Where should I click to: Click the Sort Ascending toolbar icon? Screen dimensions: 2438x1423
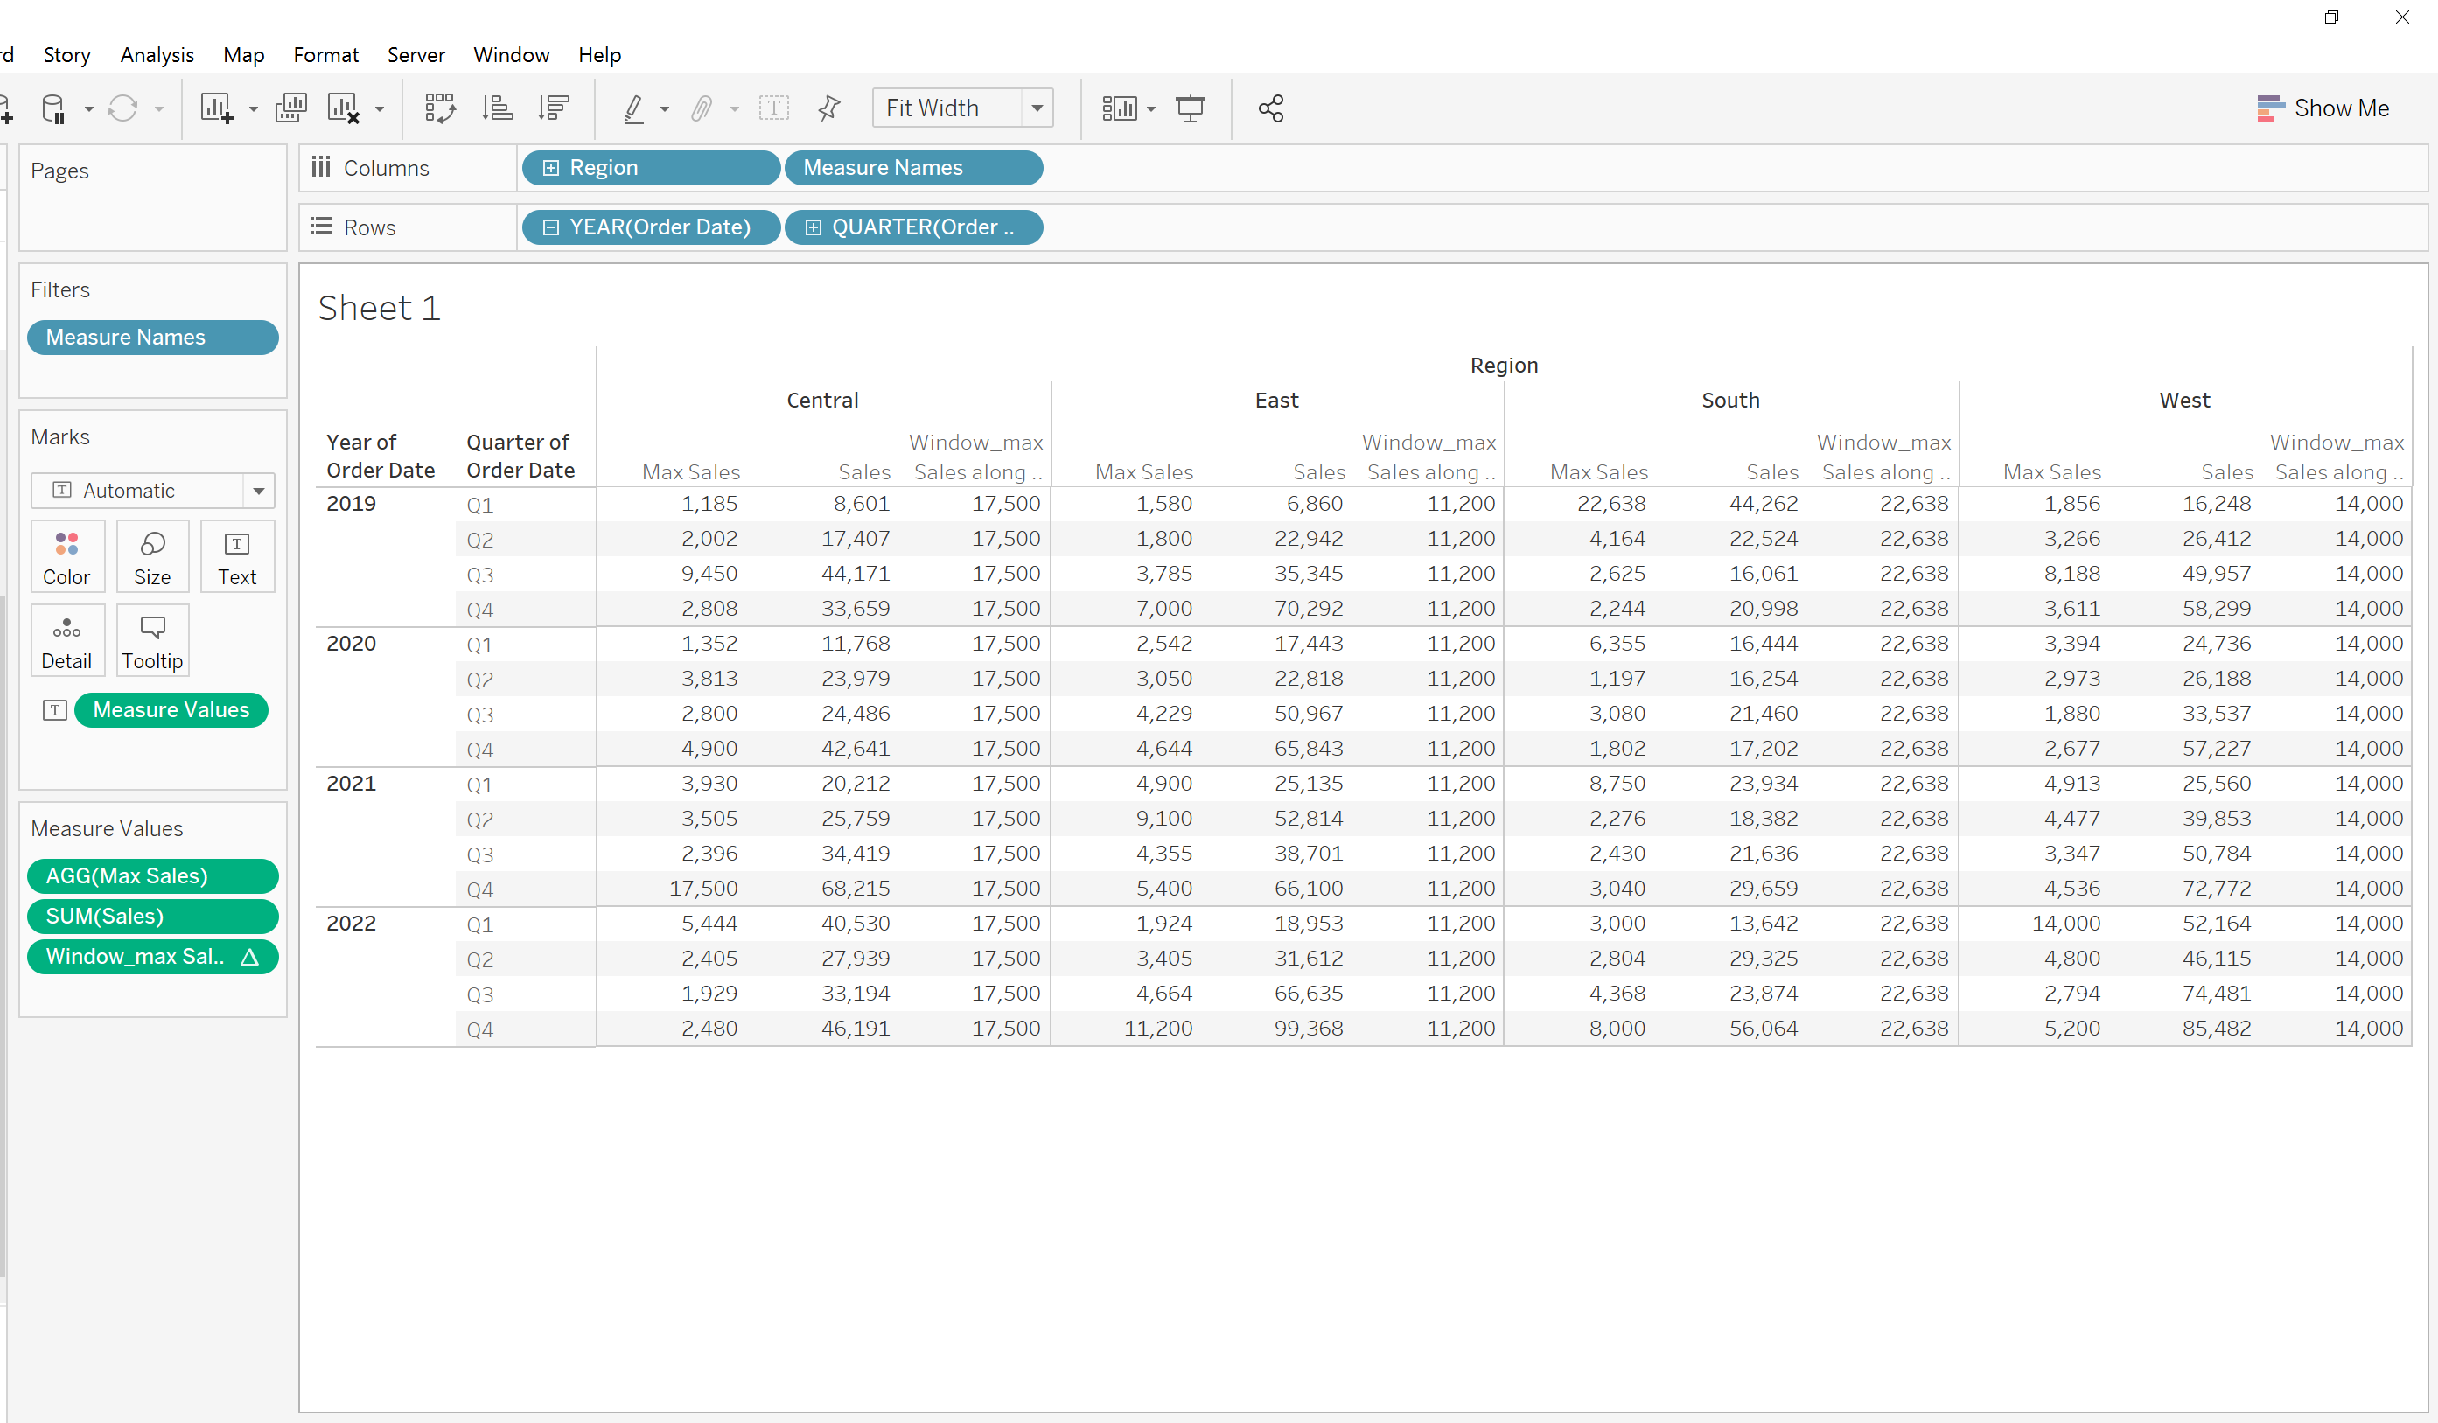coord(497,108)
